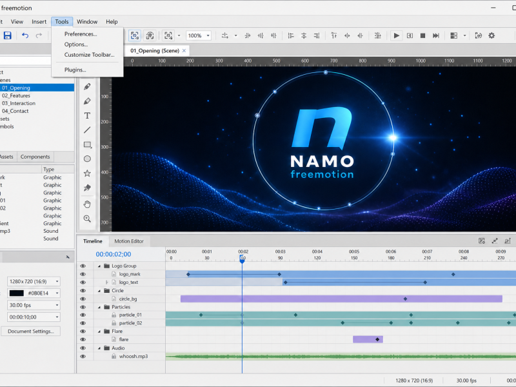Click the step-frame button beside Play

point(410,35)
